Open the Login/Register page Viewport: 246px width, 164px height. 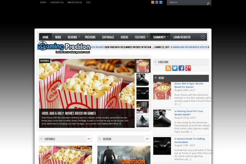point(182,37)
